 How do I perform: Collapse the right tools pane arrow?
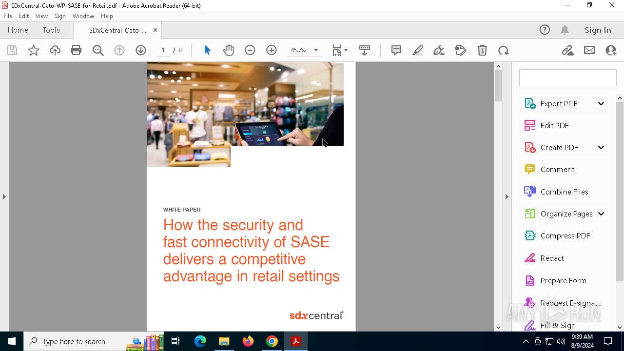click(507, 196)
